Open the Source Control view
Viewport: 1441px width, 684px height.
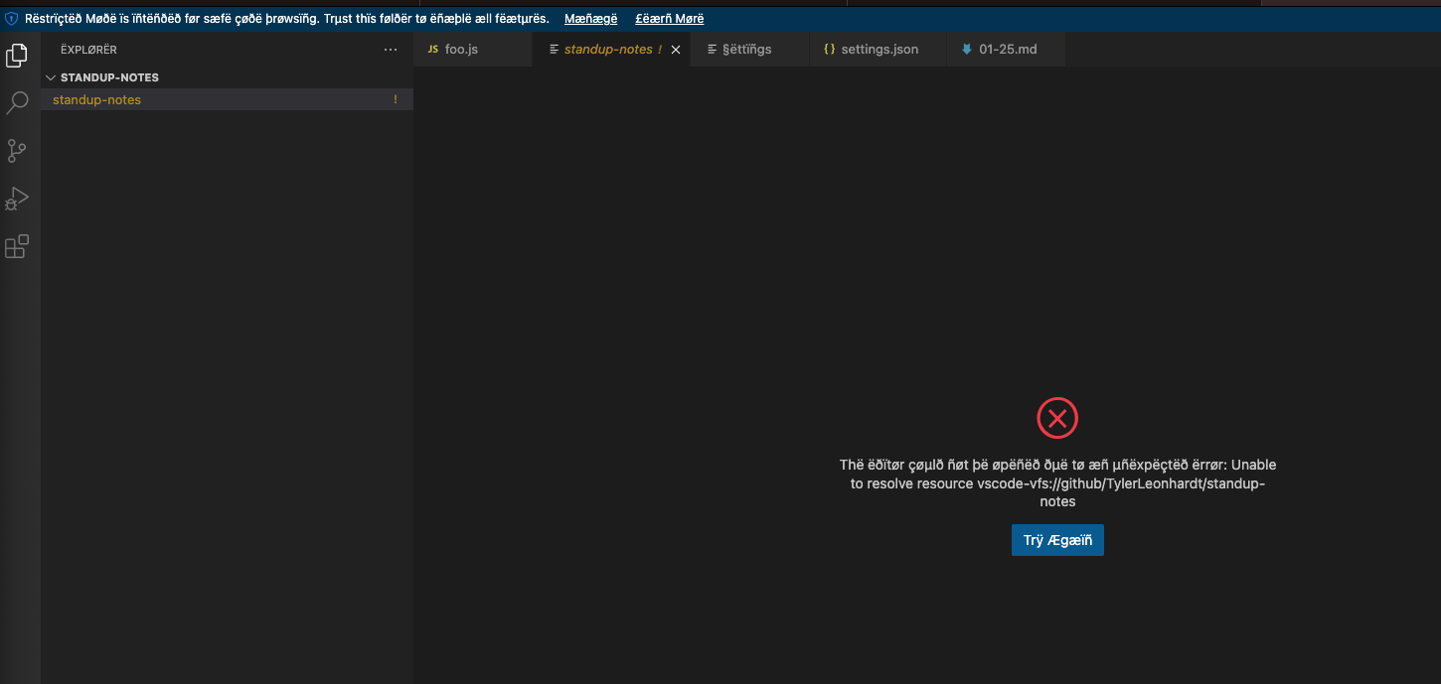coord(17,150)
